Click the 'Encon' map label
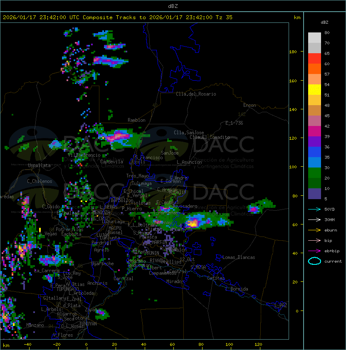Screen dimensions: 346x350 250,105
